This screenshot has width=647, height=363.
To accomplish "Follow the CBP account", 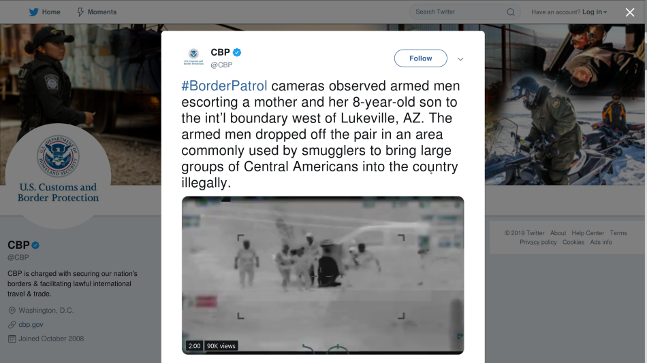I will [x=420, y=58].
